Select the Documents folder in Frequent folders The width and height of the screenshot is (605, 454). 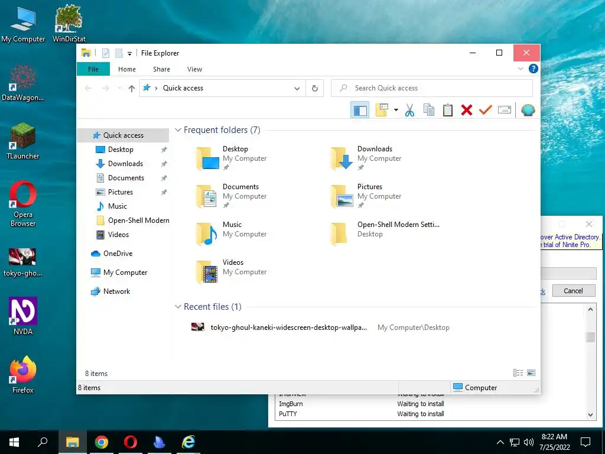pyautogui.click(x=232, y=196)
